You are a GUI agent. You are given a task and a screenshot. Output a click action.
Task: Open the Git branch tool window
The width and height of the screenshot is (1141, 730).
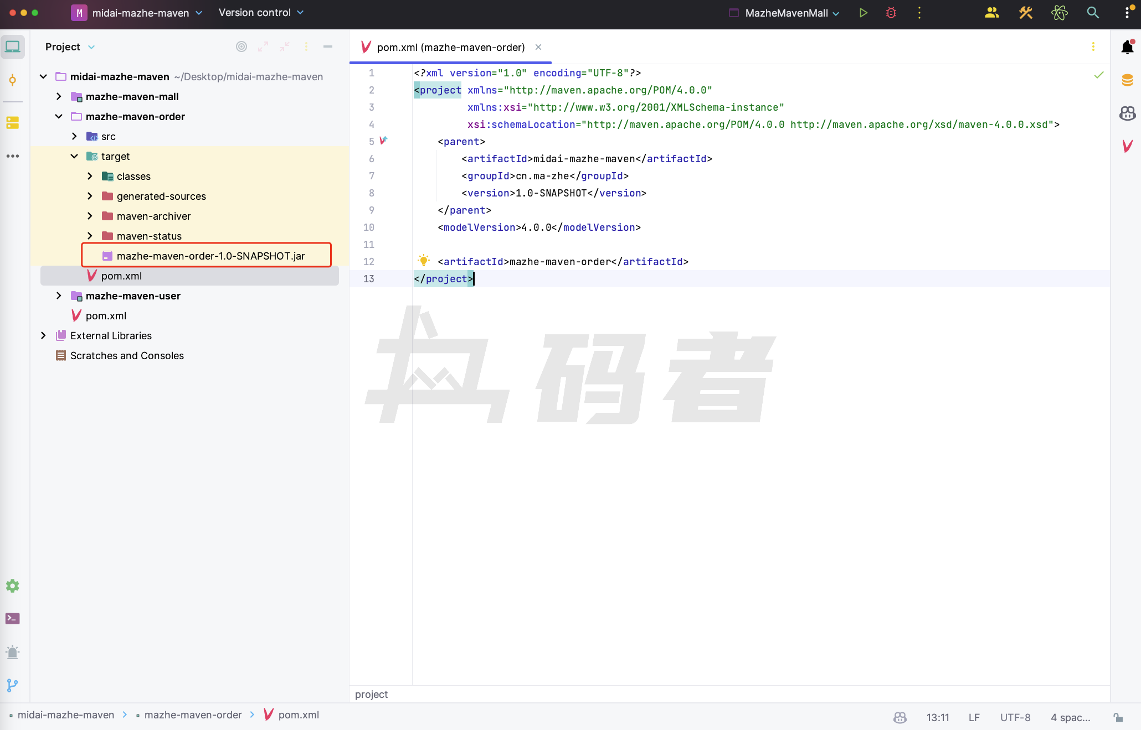(x=12, y=685)
